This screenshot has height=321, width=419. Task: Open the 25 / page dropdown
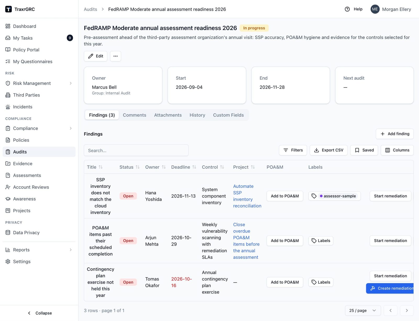363,311
